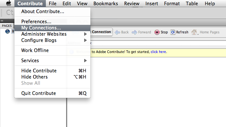Choose Administer Websites menu entry
The width and height of the screenshot is (226, 127).
point(52,34)
